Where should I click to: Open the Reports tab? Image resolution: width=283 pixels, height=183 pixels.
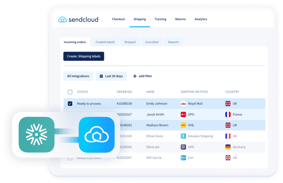pos(173,42)
